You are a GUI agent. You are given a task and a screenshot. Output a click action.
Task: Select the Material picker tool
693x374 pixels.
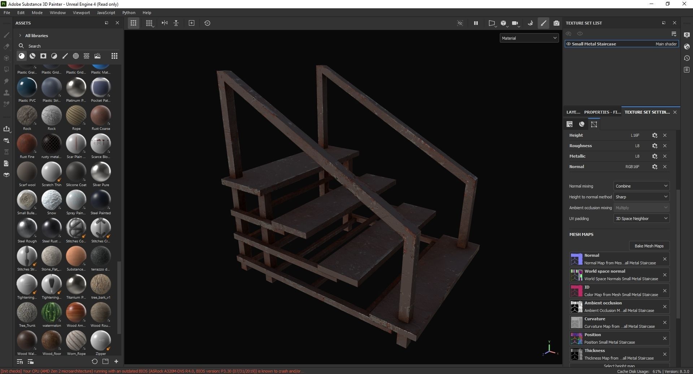tap(6, 104)
